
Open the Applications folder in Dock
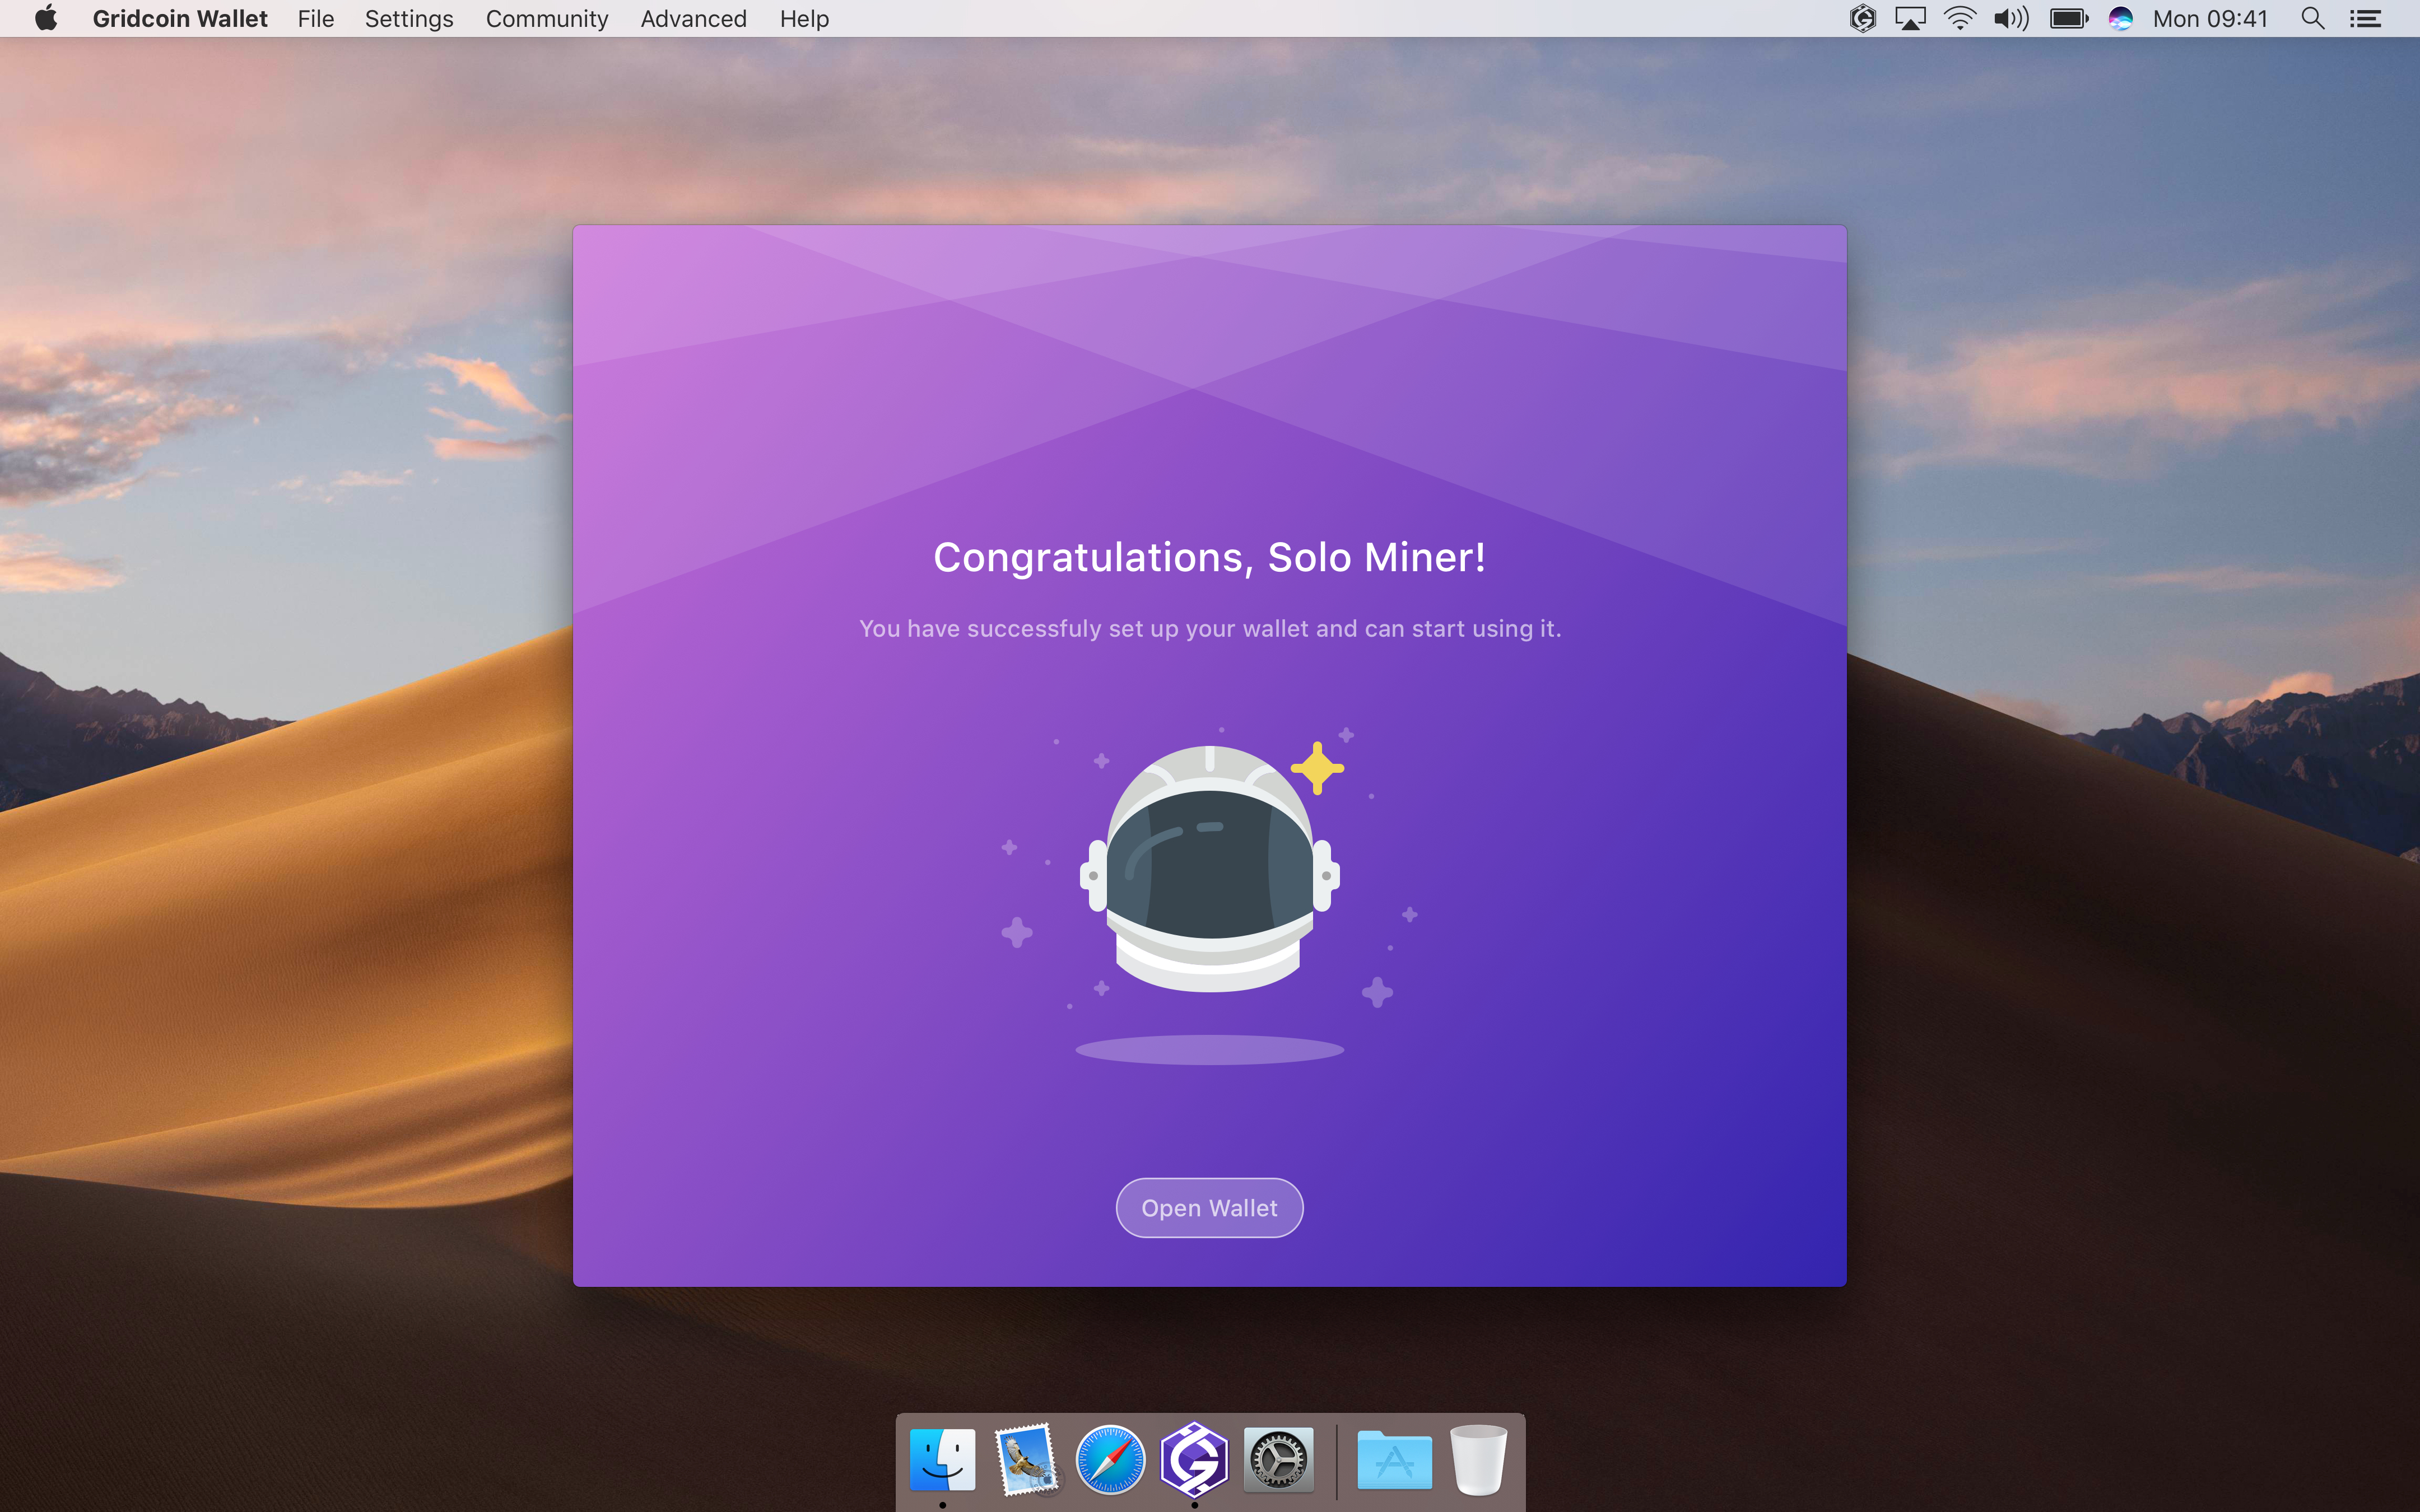[1394, 1459]
